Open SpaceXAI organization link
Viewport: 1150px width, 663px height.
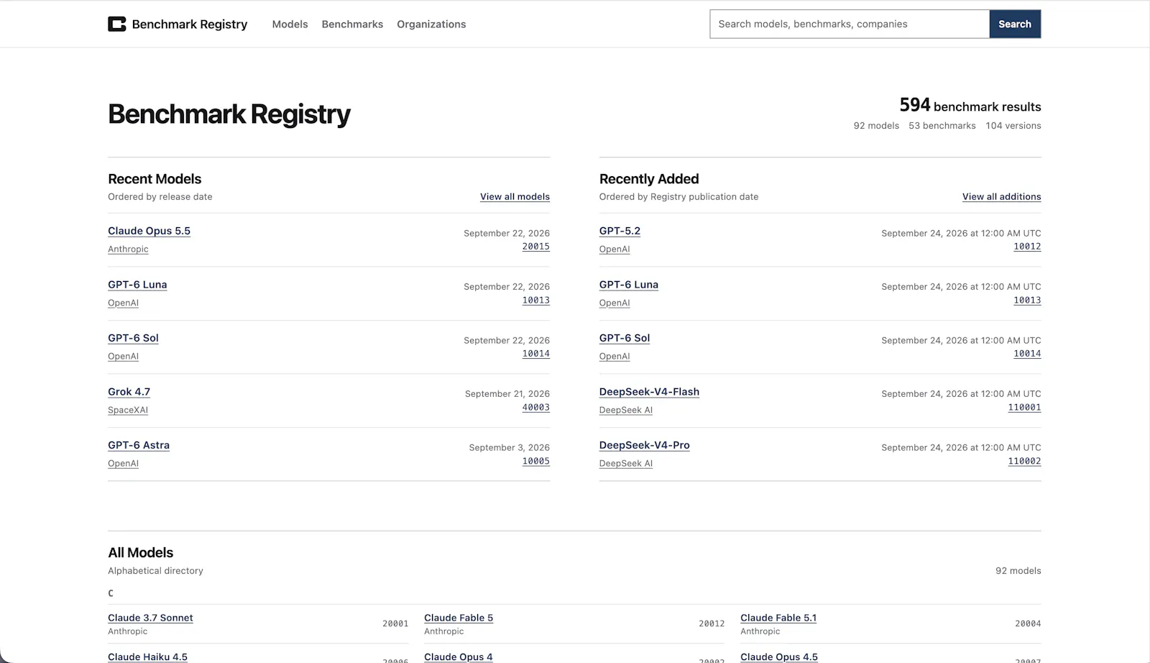[x=128, y=410]
